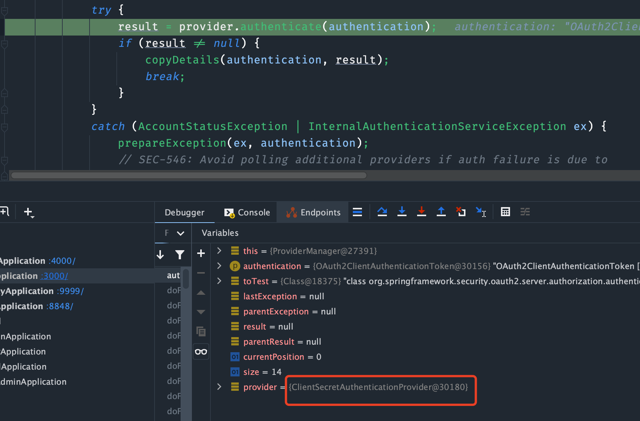Click the Run to Cursor icon
640x421 pixels.
(481, 212)
